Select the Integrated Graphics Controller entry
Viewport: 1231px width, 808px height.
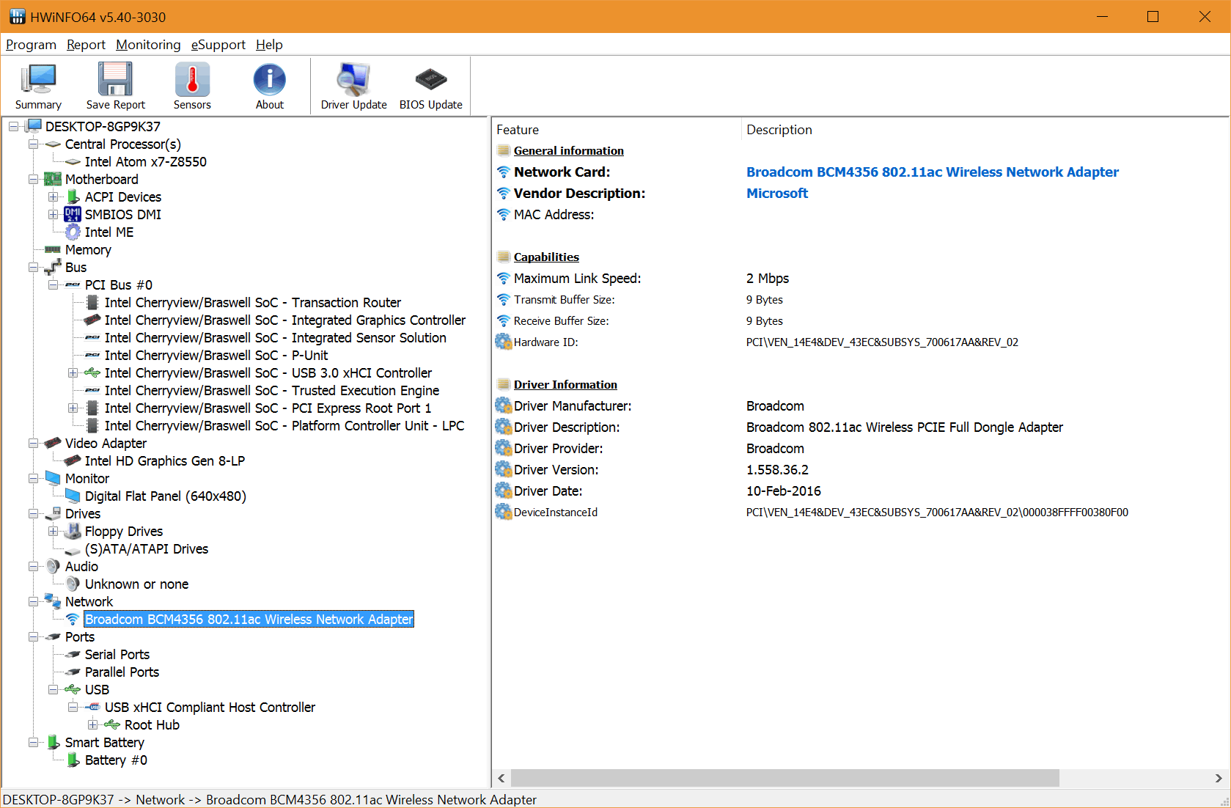coord(284,320)
